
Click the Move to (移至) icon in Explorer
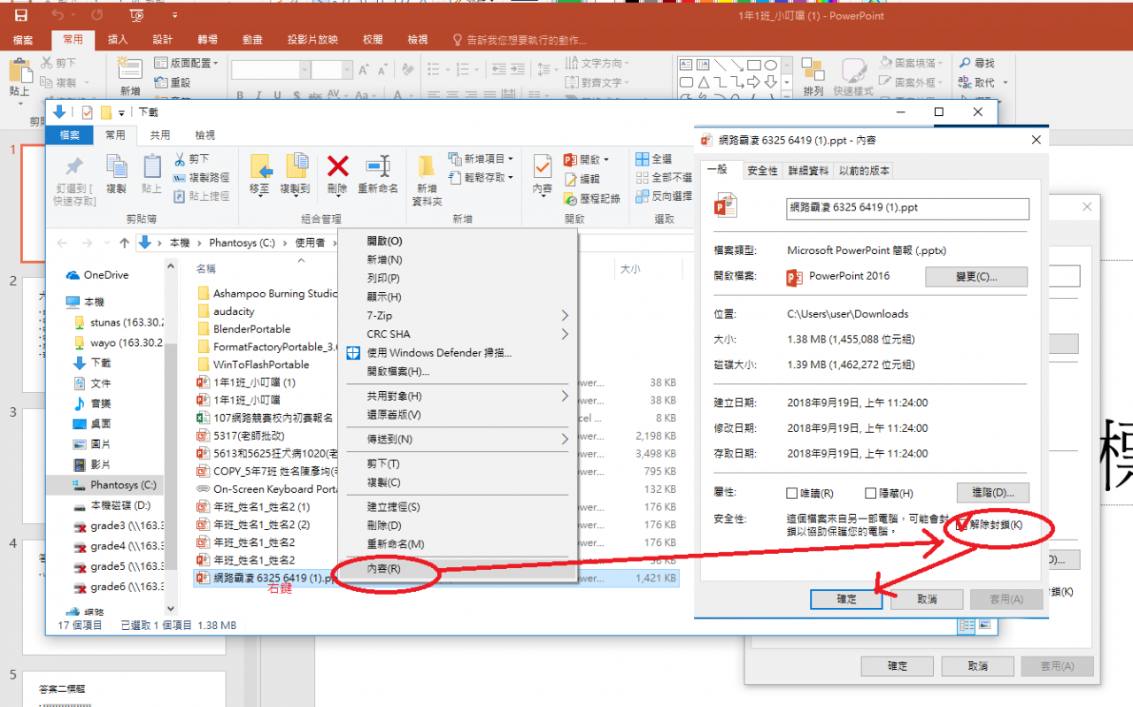click(x=259, y=165)
